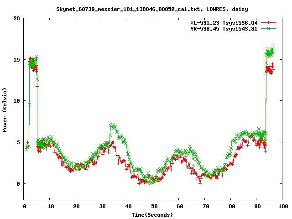Viewport: 292px width, 219px height.
Task: Click x-axis tick label 40
Action: pos(128,206)
